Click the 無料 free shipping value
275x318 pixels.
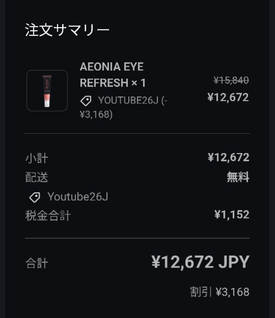tap(238, 177)
